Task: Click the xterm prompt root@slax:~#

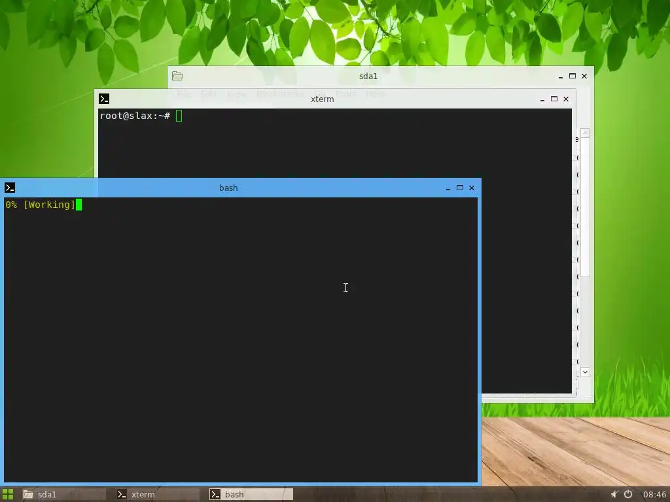Action: pos(135,116)
